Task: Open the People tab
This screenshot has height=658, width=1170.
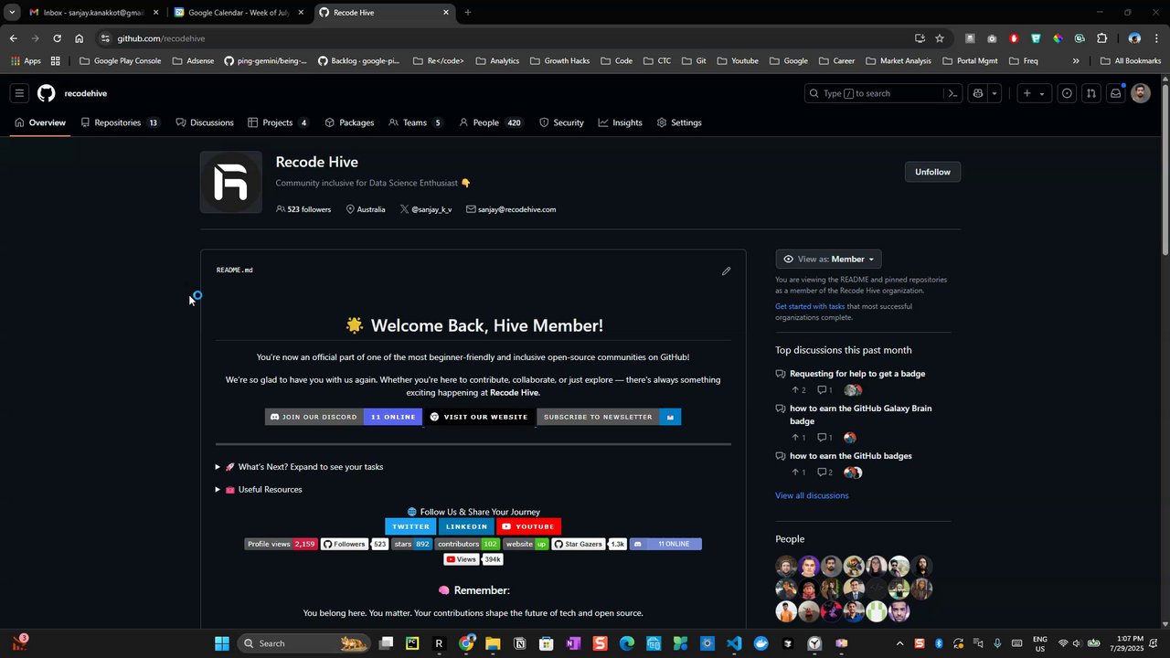Action: 491,122
